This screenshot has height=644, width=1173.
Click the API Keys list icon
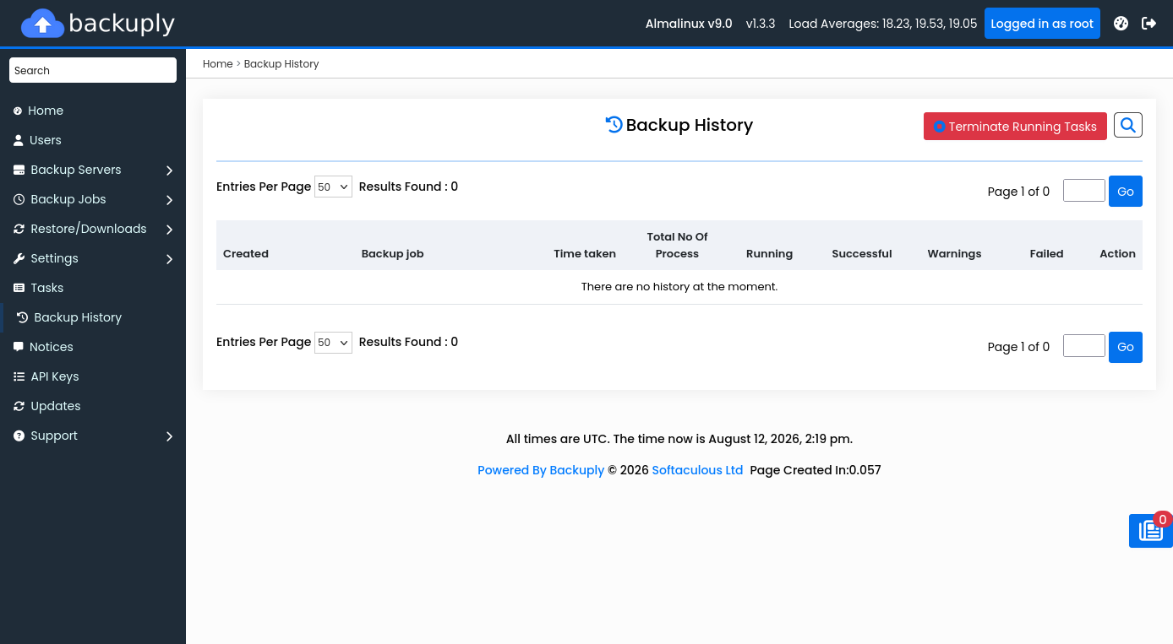pyautogui.click(x=19, y=376)
